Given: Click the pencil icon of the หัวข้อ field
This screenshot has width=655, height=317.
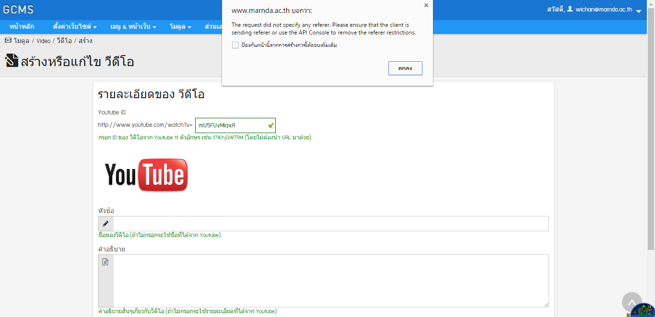Looking at the screenshot, I should coord(106,224).
